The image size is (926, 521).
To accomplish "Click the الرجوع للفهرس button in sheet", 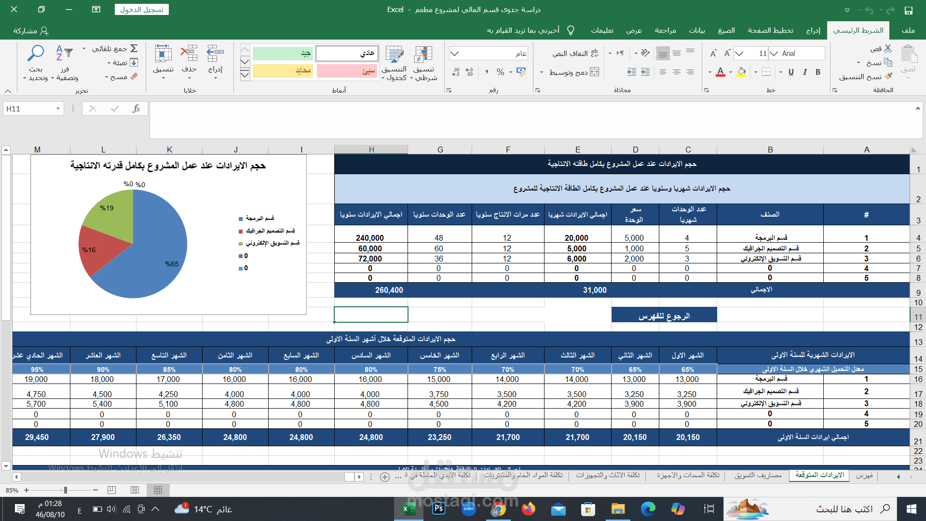I will pos(664,316).
